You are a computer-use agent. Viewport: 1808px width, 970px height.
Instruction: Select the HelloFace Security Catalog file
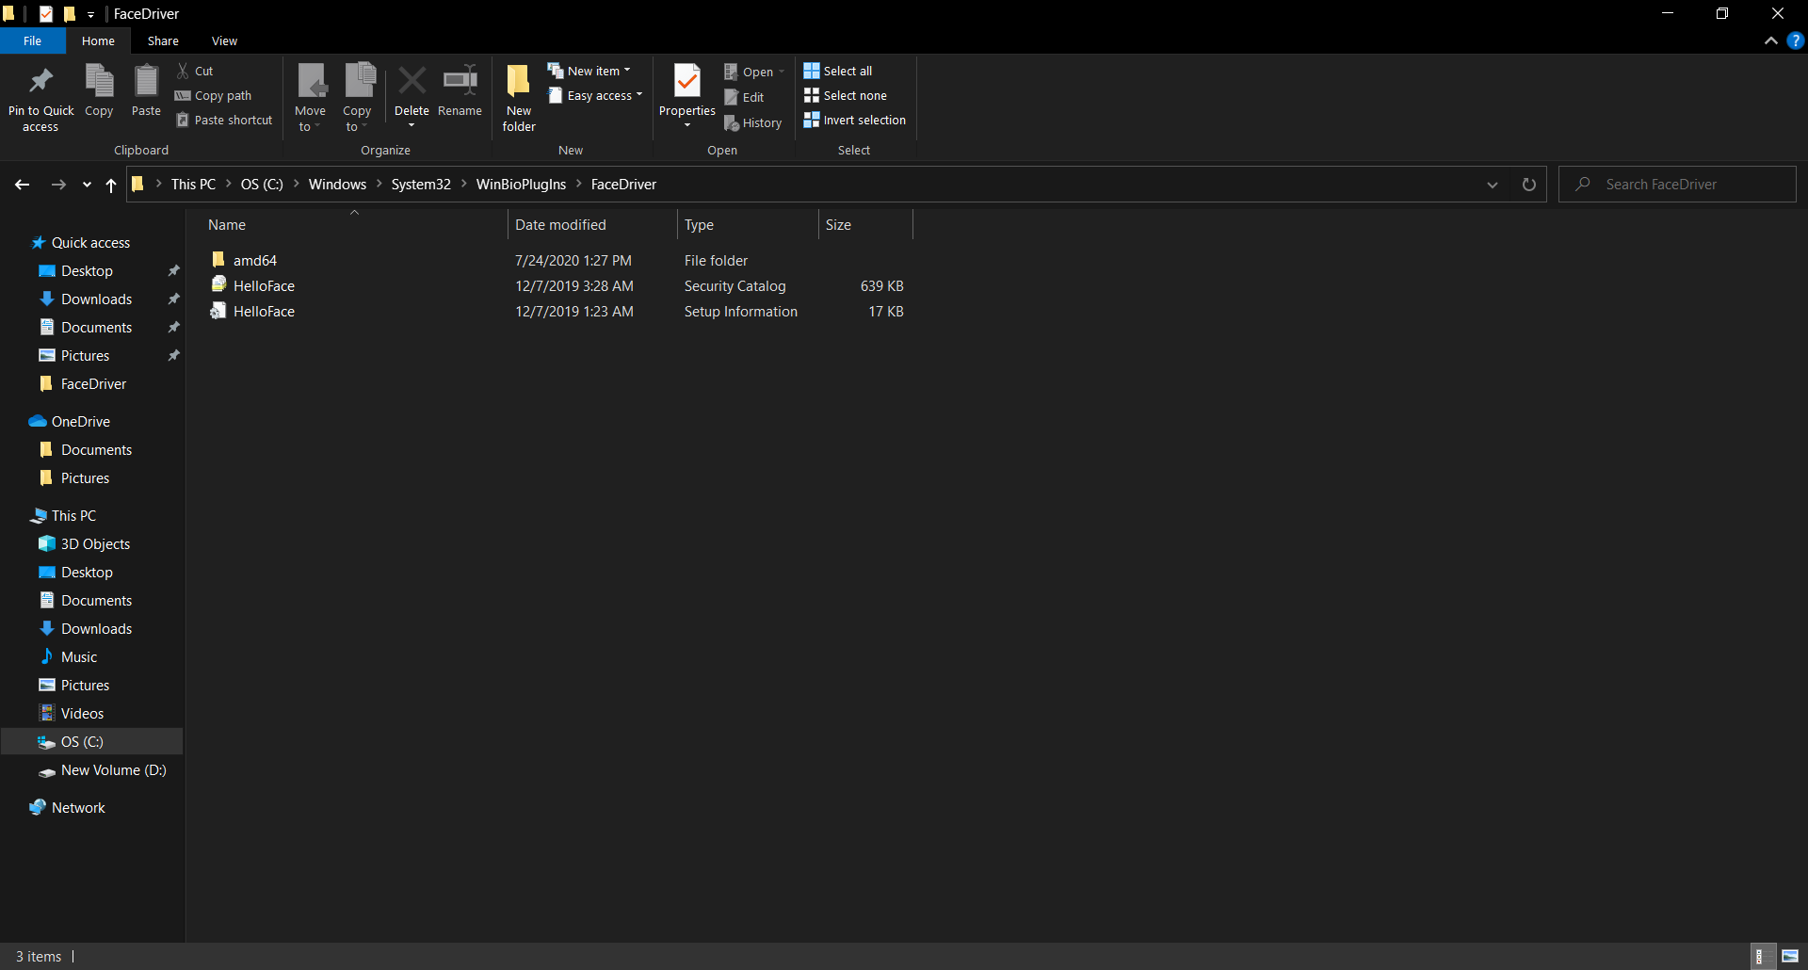557,285
